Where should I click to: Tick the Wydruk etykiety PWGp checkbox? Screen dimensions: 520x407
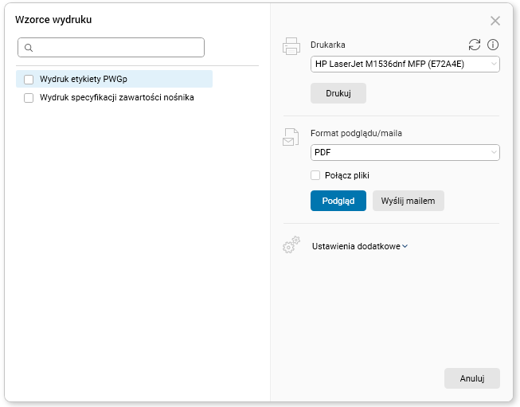[29, 79]
